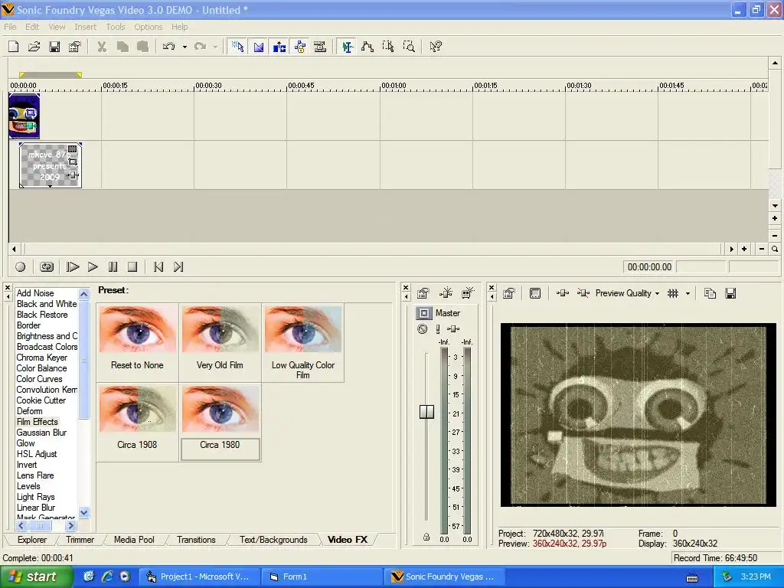Switch to the Media Pool tab
The height and width of the screenshot is (588, 784).
tap(134, 540)
